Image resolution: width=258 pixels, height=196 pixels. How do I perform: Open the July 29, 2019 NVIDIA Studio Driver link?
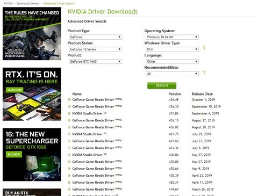click(88, 134)
